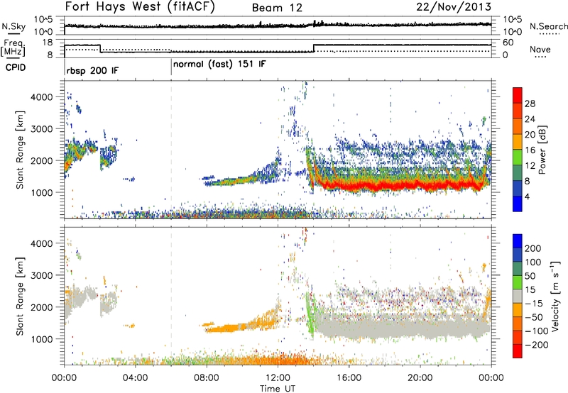Click the date '22/Nov/2013'

454,6
